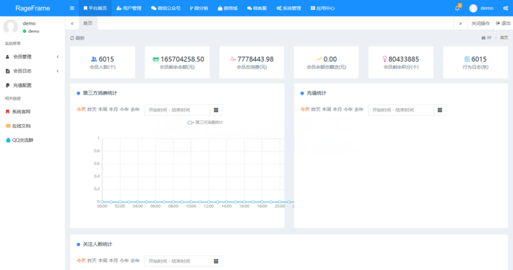
Task: Click the RageFrame logo
Action: click(33, 8)
